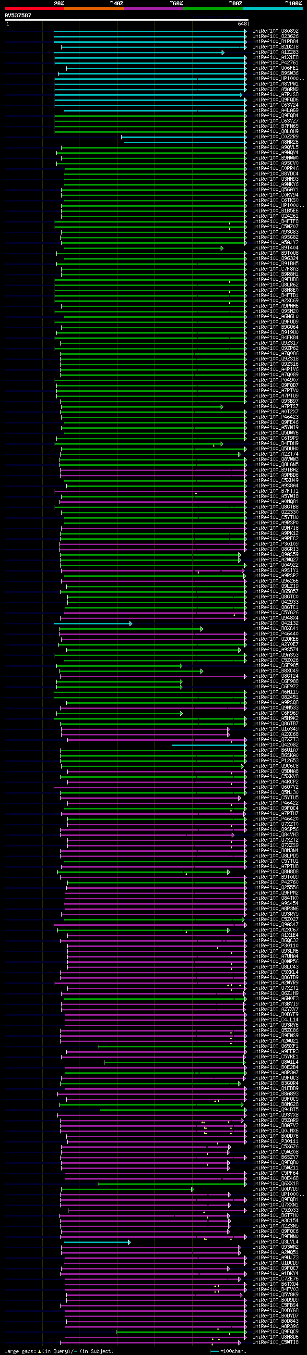Viewport: 307px width, 1355px height.
Task: Pick the UniRef100_A3C154 entry
Action: 275,1221
